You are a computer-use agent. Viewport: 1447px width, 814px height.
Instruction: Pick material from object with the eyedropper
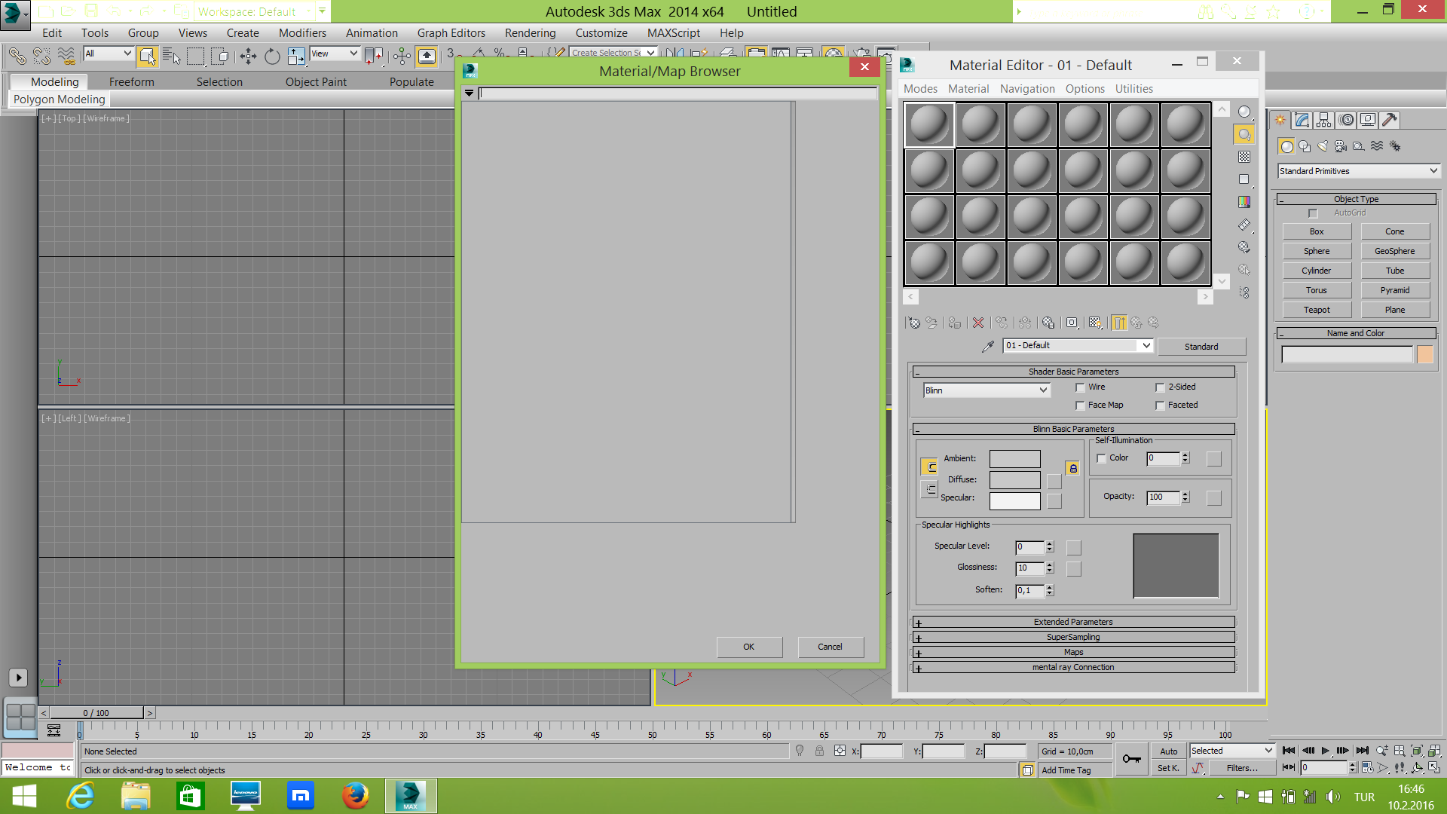[987, 346]
